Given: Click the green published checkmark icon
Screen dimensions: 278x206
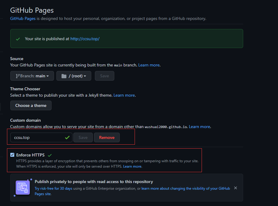Looking at the screenshot, I should (18, 39).
